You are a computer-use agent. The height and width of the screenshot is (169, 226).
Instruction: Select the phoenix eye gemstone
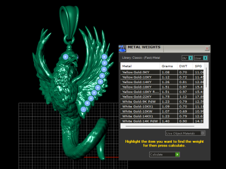tap(65, 57)
